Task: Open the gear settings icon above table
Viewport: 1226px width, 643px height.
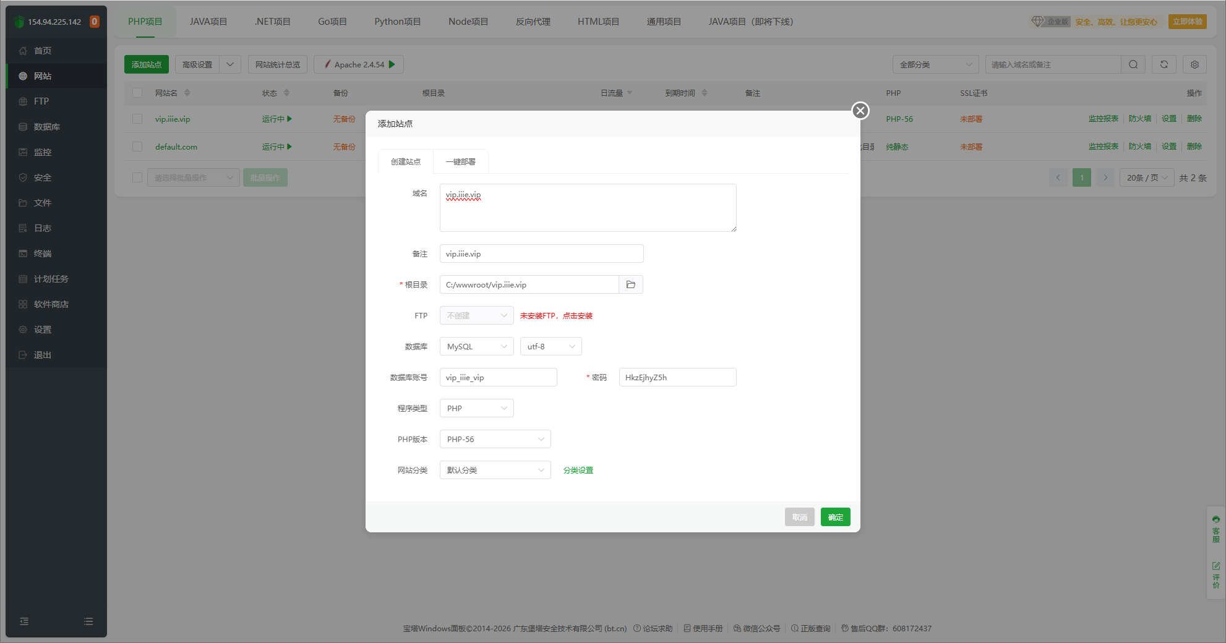Action: pos(1194,64)
